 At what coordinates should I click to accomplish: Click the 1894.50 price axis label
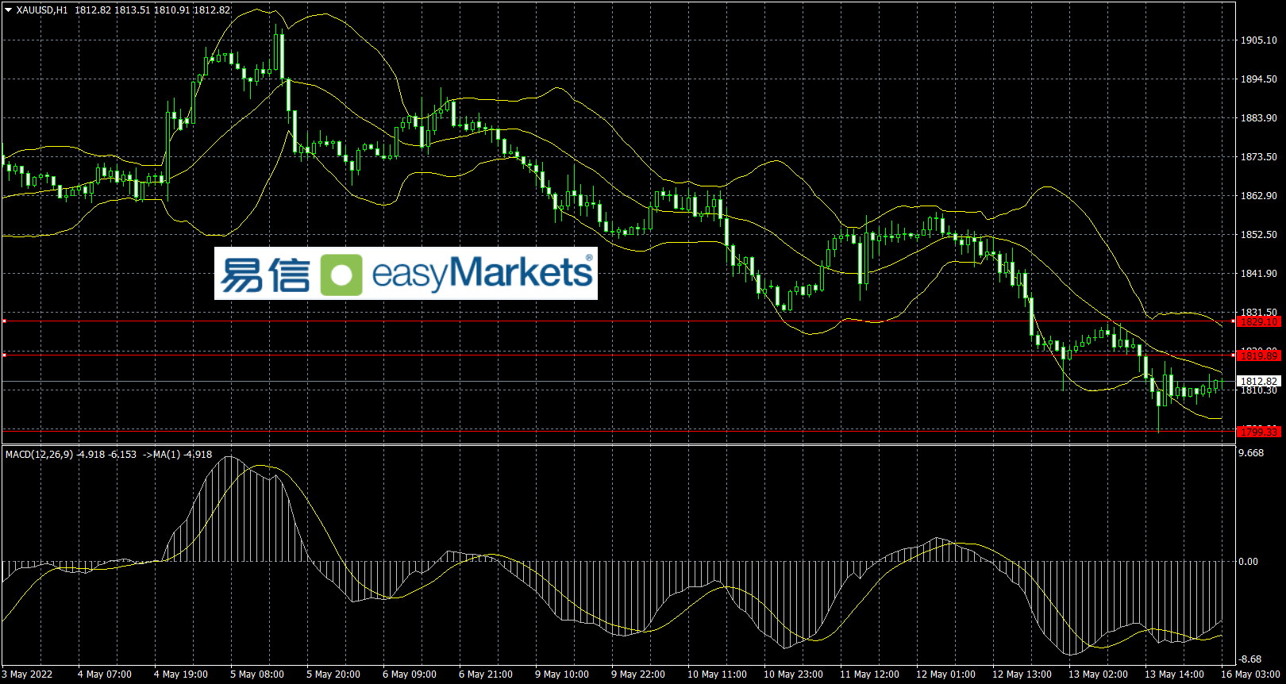pos(1259,79)
